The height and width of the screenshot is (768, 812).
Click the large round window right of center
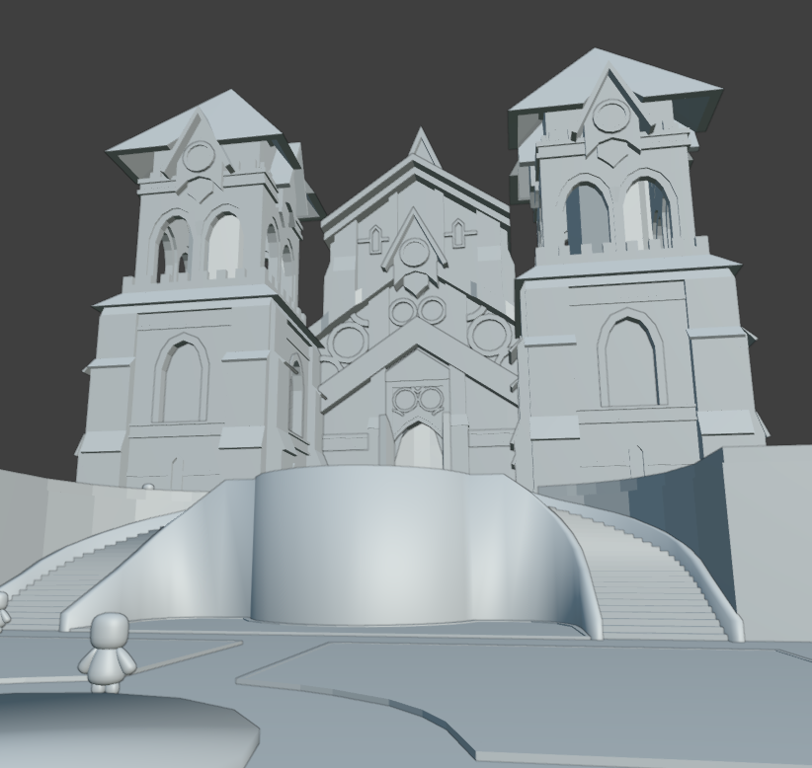(x=489, y=335)
